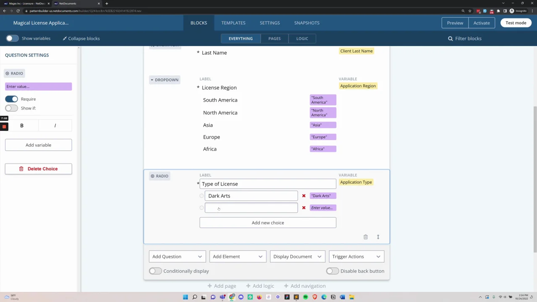Select the Dark Arts radio option
Image resolution: width=537 pixels, height=302 pixels.
pos(202,196)
